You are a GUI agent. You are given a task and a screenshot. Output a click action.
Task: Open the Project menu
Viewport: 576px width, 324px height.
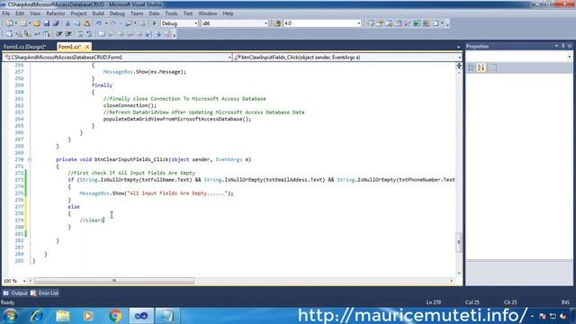[78, 13]
